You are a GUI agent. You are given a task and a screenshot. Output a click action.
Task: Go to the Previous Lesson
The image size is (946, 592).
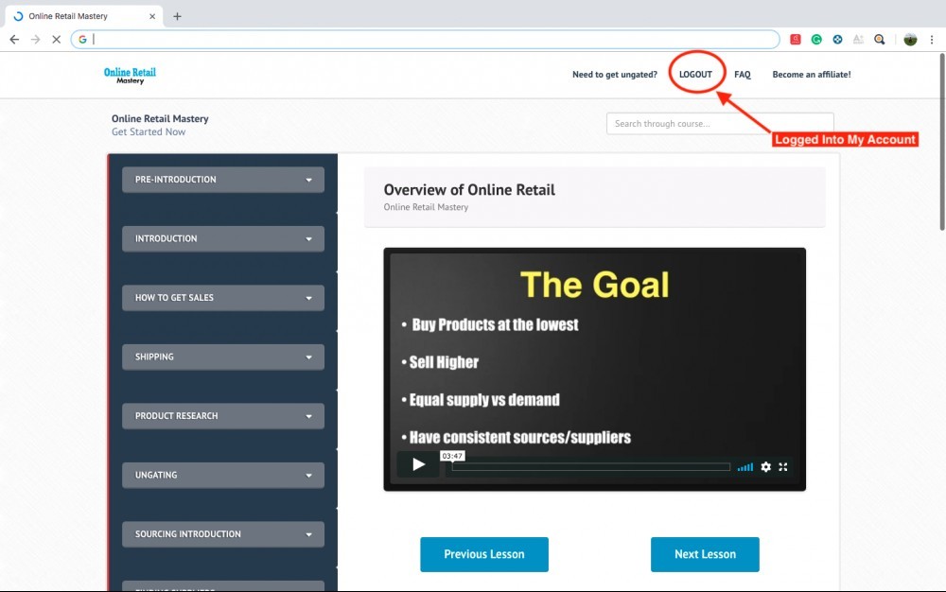point(483,554)
